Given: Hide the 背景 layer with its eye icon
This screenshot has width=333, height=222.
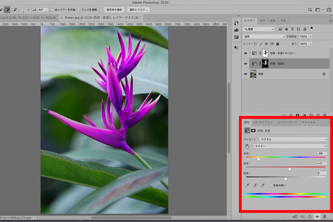Looking at the screenshot, I should tap(246, 74).
